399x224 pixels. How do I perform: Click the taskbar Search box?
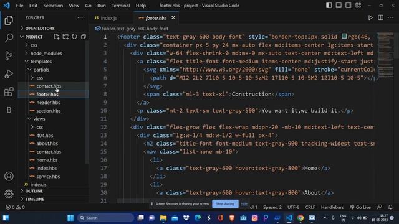click(105, 218)
